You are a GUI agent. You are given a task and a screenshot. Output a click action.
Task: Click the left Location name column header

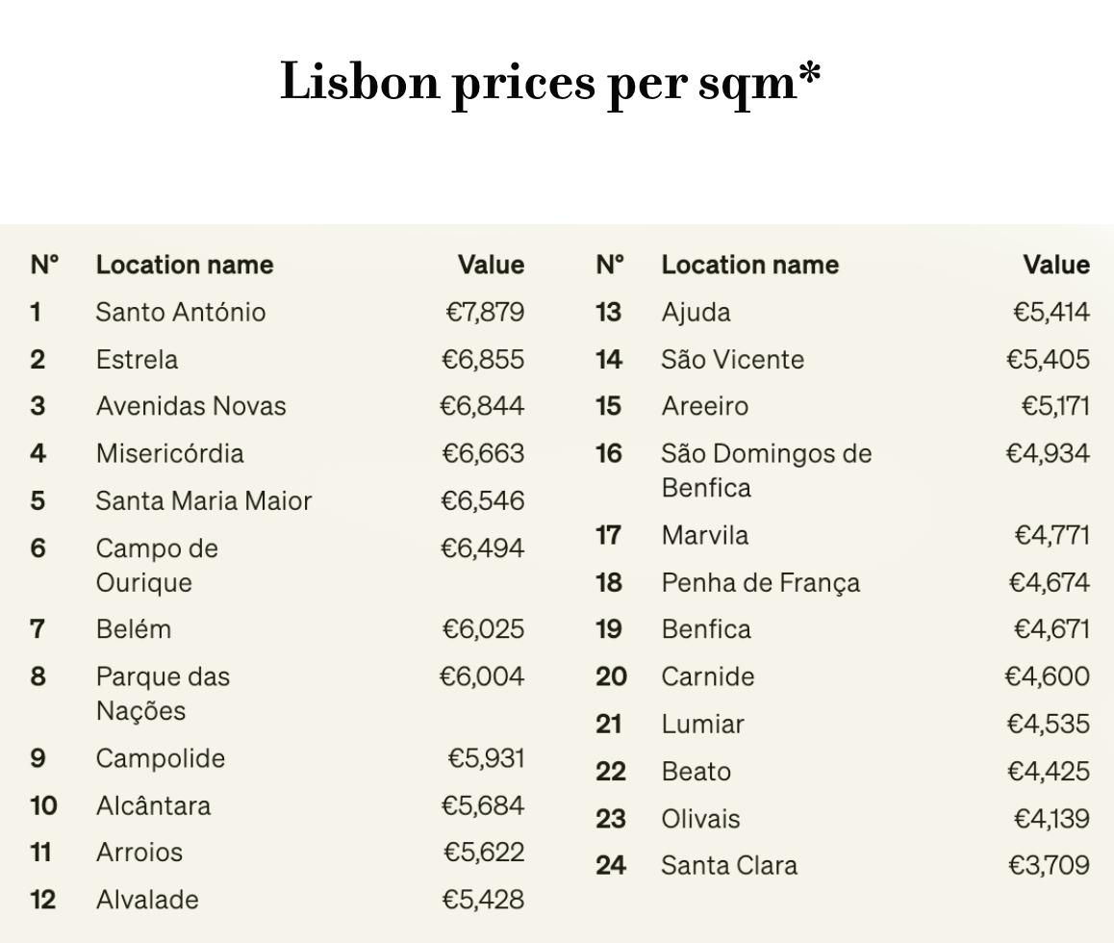tap(184, 265)
